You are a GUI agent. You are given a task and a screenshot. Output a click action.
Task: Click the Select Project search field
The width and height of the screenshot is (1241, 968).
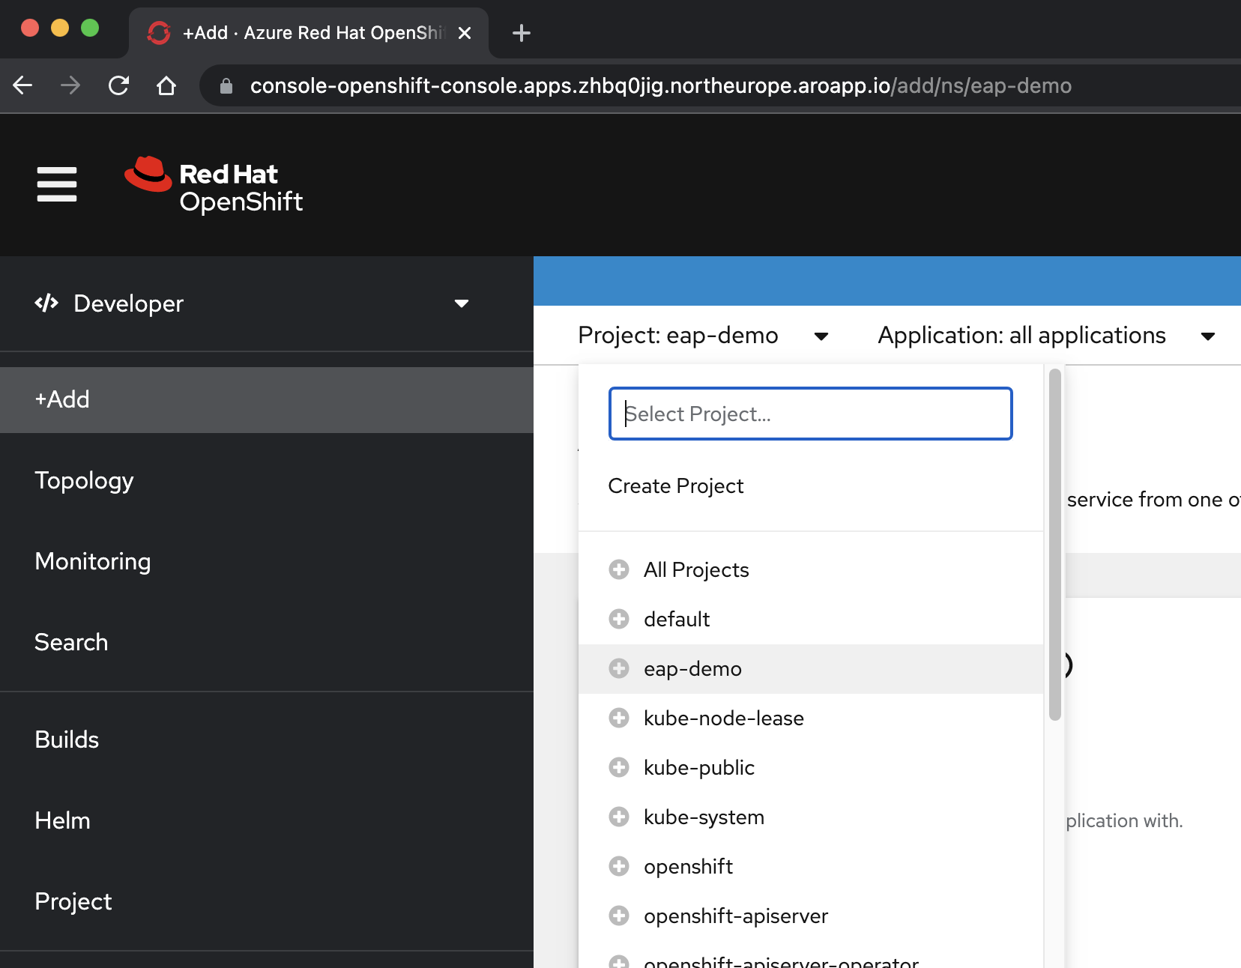(x=810, y=413)
